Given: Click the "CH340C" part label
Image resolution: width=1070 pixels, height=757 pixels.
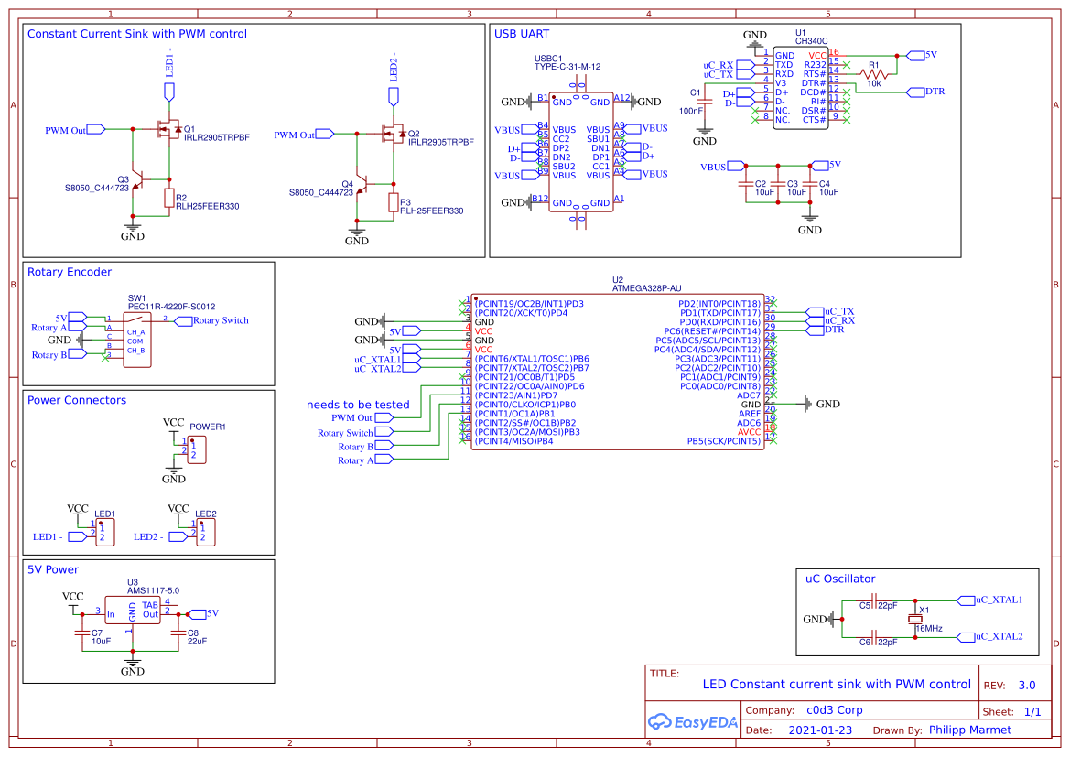Looking at the screenshot, I should click(811, 41).
